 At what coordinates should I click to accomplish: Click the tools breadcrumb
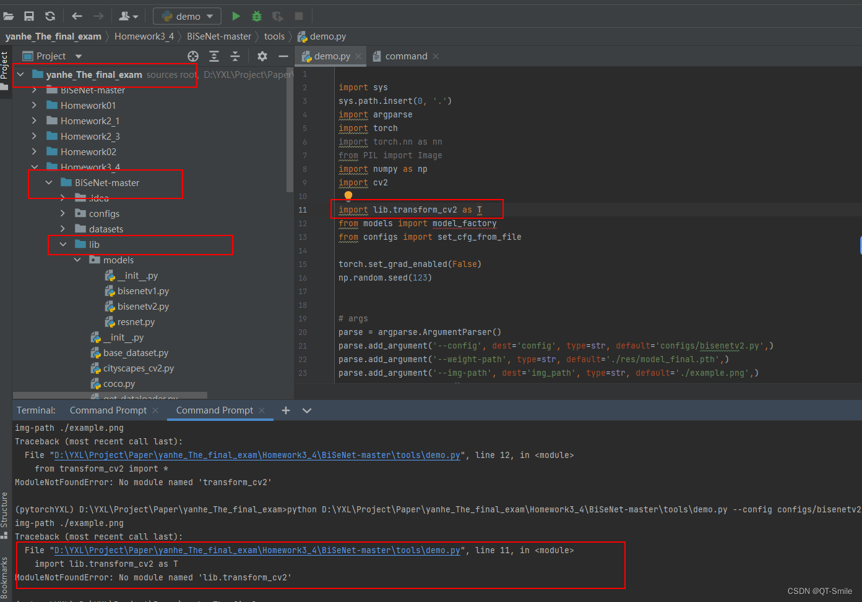pos(274,36)
